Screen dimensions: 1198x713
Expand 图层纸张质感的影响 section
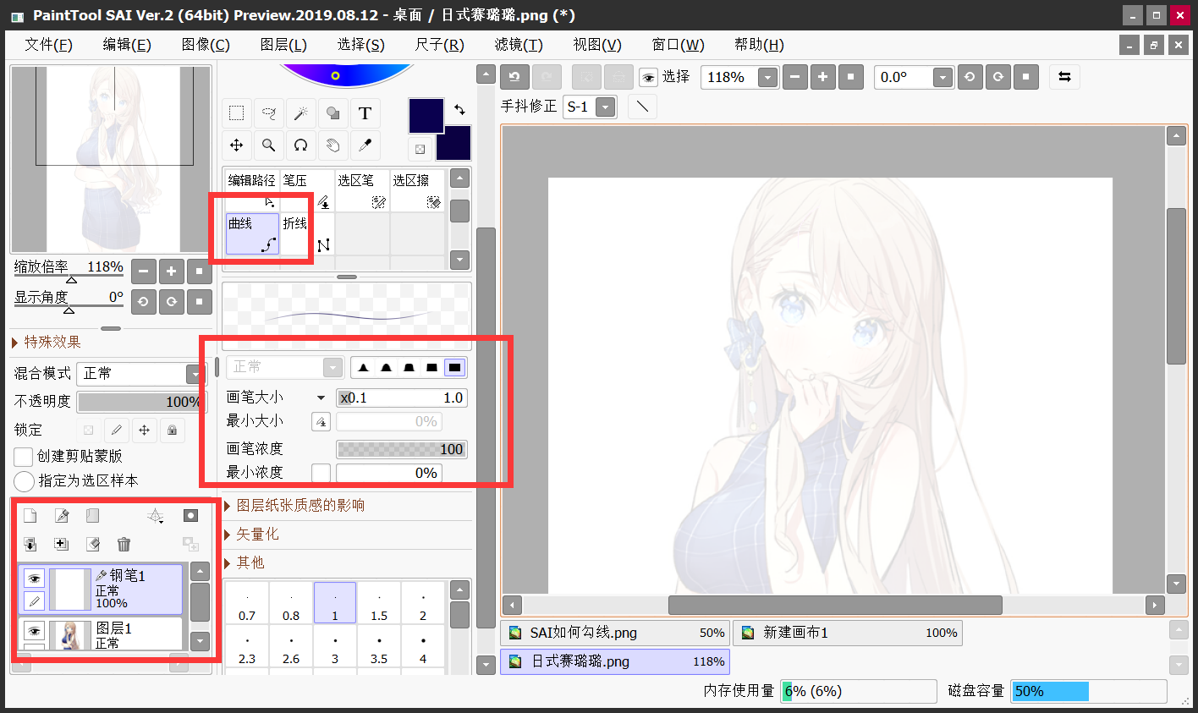point(294,506)
